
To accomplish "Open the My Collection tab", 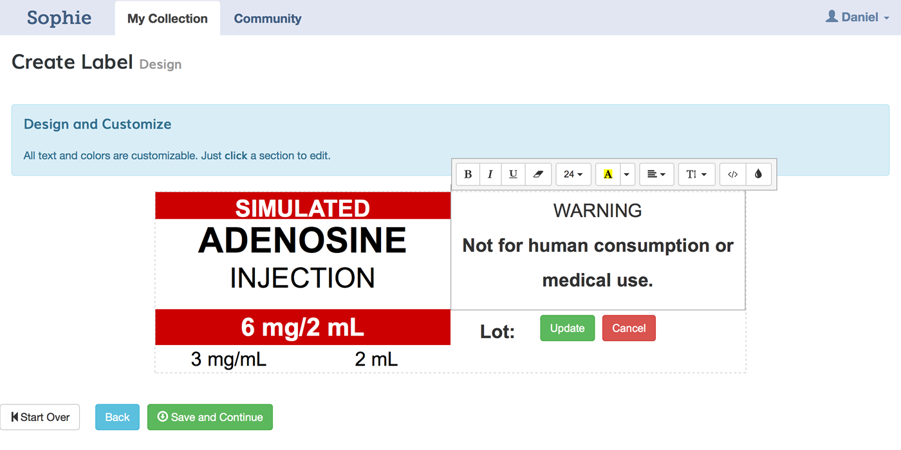I will pos(167,18).
